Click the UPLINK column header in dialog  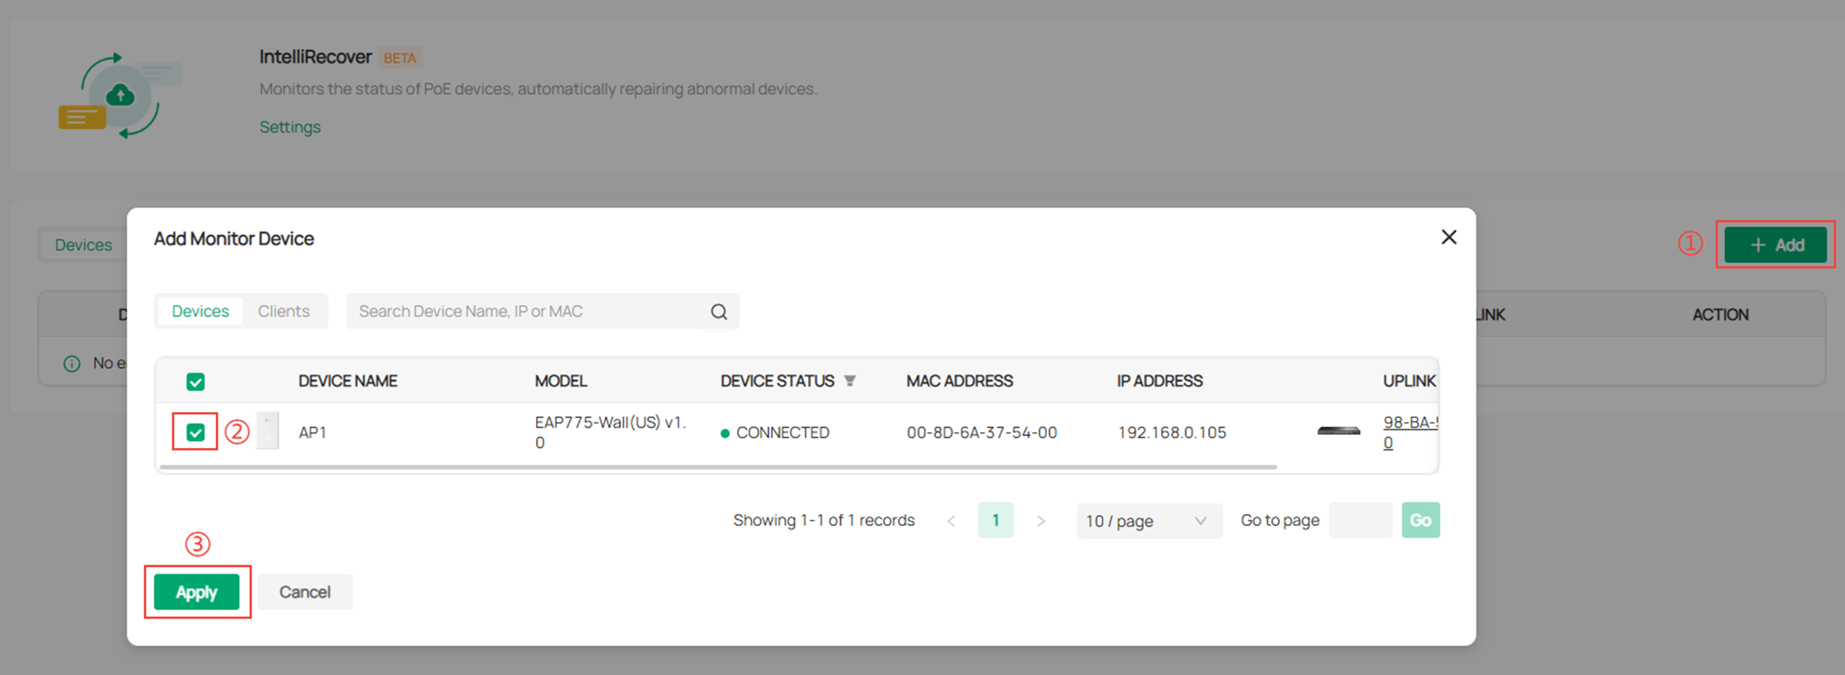click(1409, 381)
